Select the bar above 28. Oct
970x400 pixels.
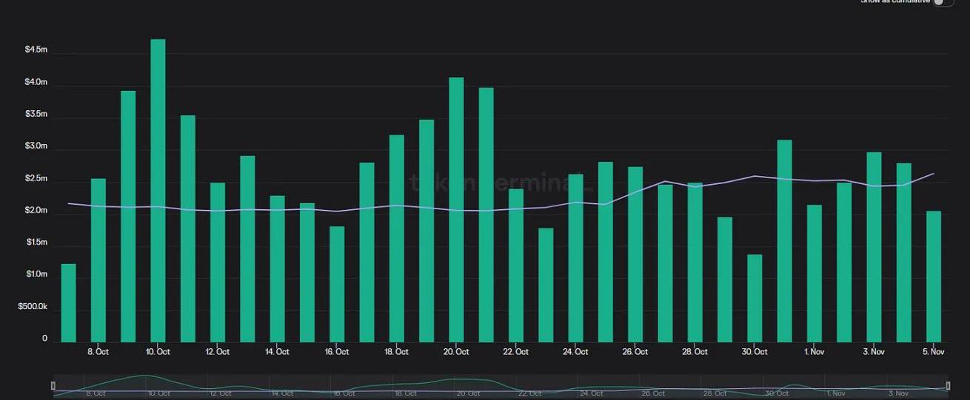tap(695, 262)
